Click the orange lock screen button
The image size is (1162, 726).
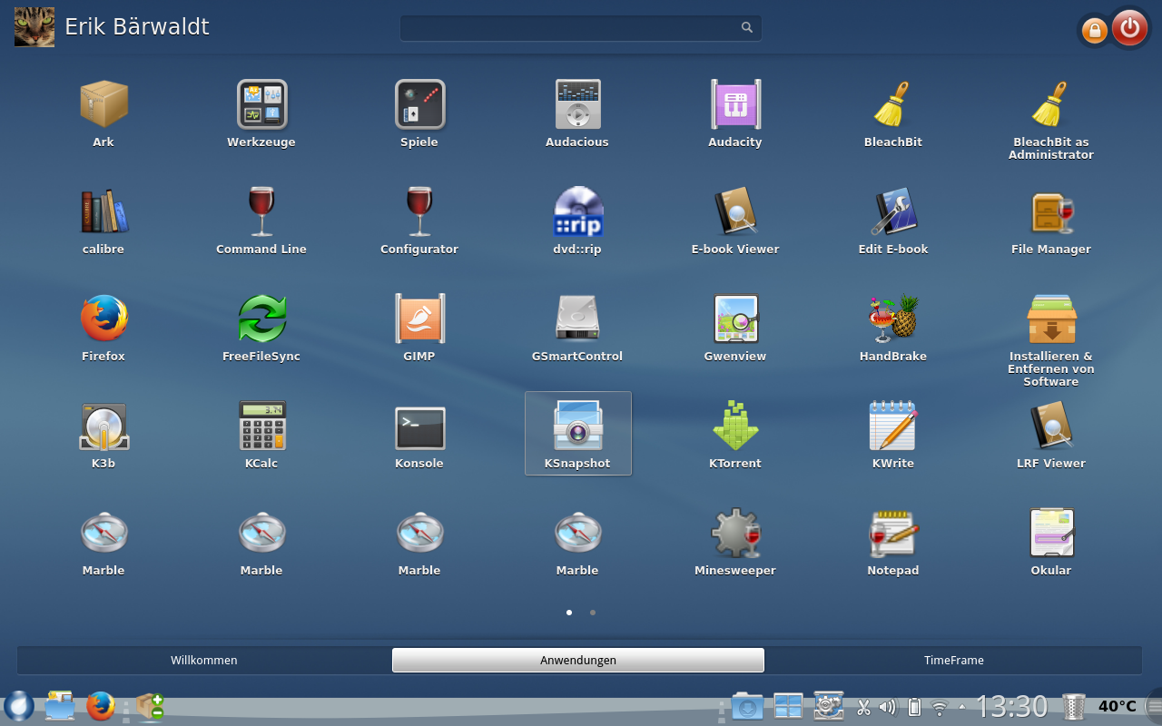(x=1095, y=31)
